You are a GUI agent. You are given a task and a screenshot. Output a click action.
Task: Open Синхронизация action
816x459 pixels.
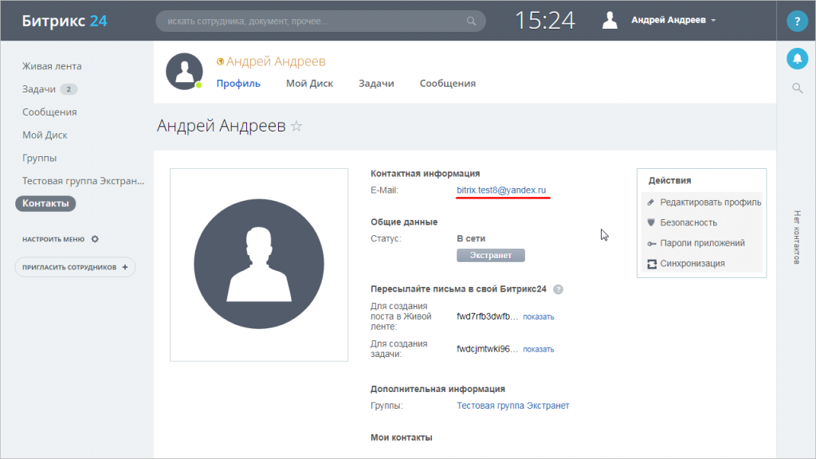click(692, 263)
